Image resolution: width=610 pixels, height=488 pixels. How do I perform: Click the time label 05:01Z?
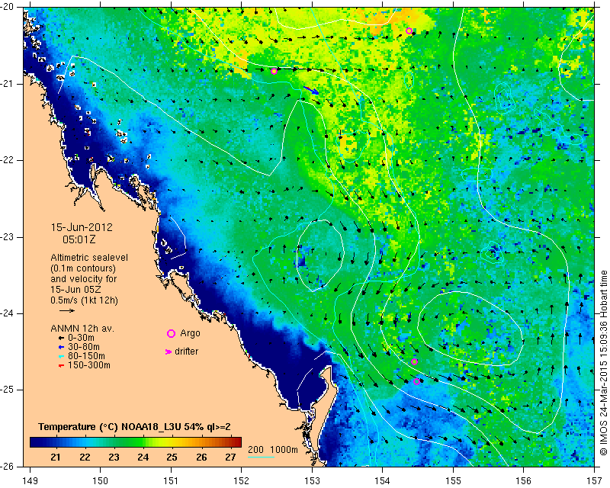[x=79, y=239]
